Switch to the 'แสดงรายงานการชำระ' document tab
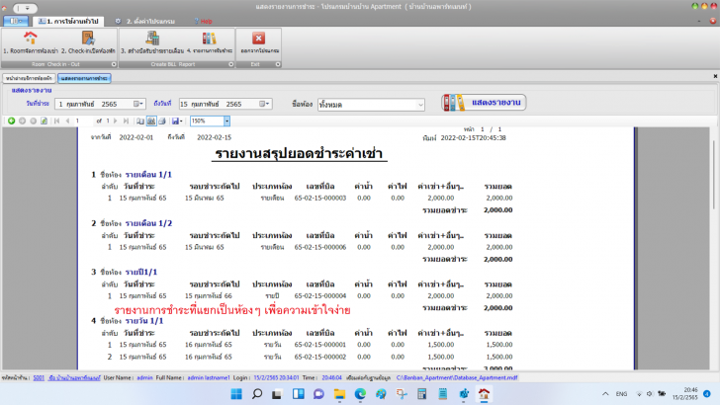 (84, 78)
